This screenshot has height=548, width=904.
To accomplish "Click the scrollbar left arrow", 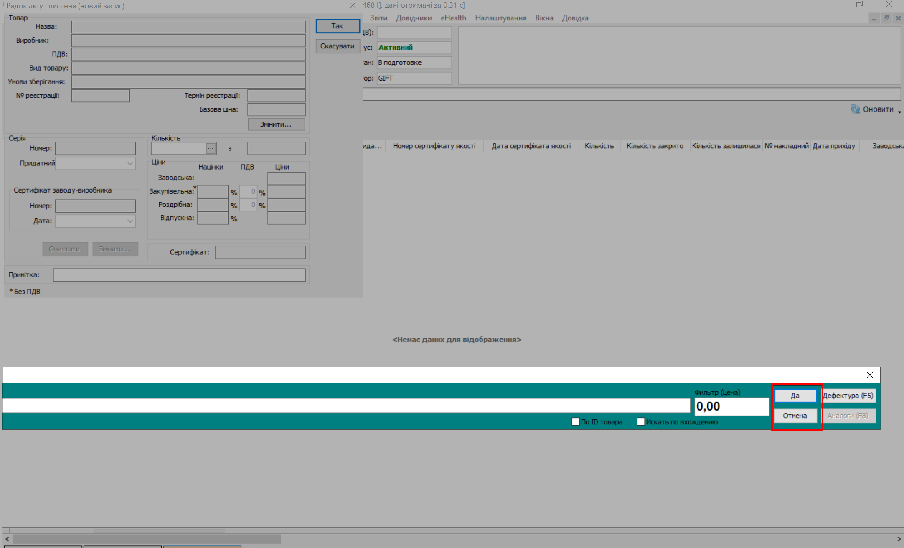I will pyautogui.click(x=7, y=539).
